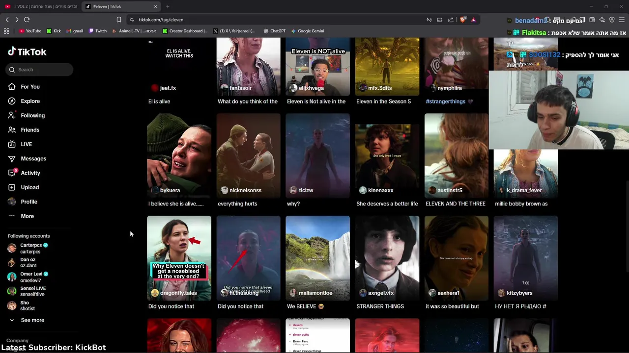Open the austinstr5 video thumbnail
Screen dimensions: 629x353
point(457,155)
